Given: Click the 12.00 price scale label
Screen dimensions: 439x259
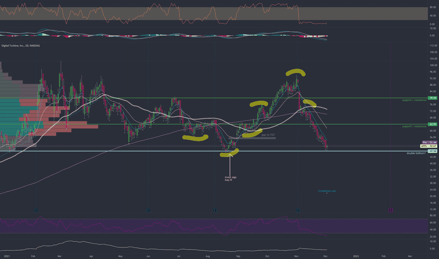Looking at the screenshot, I should pyautogui.click(x=433, y=210).
